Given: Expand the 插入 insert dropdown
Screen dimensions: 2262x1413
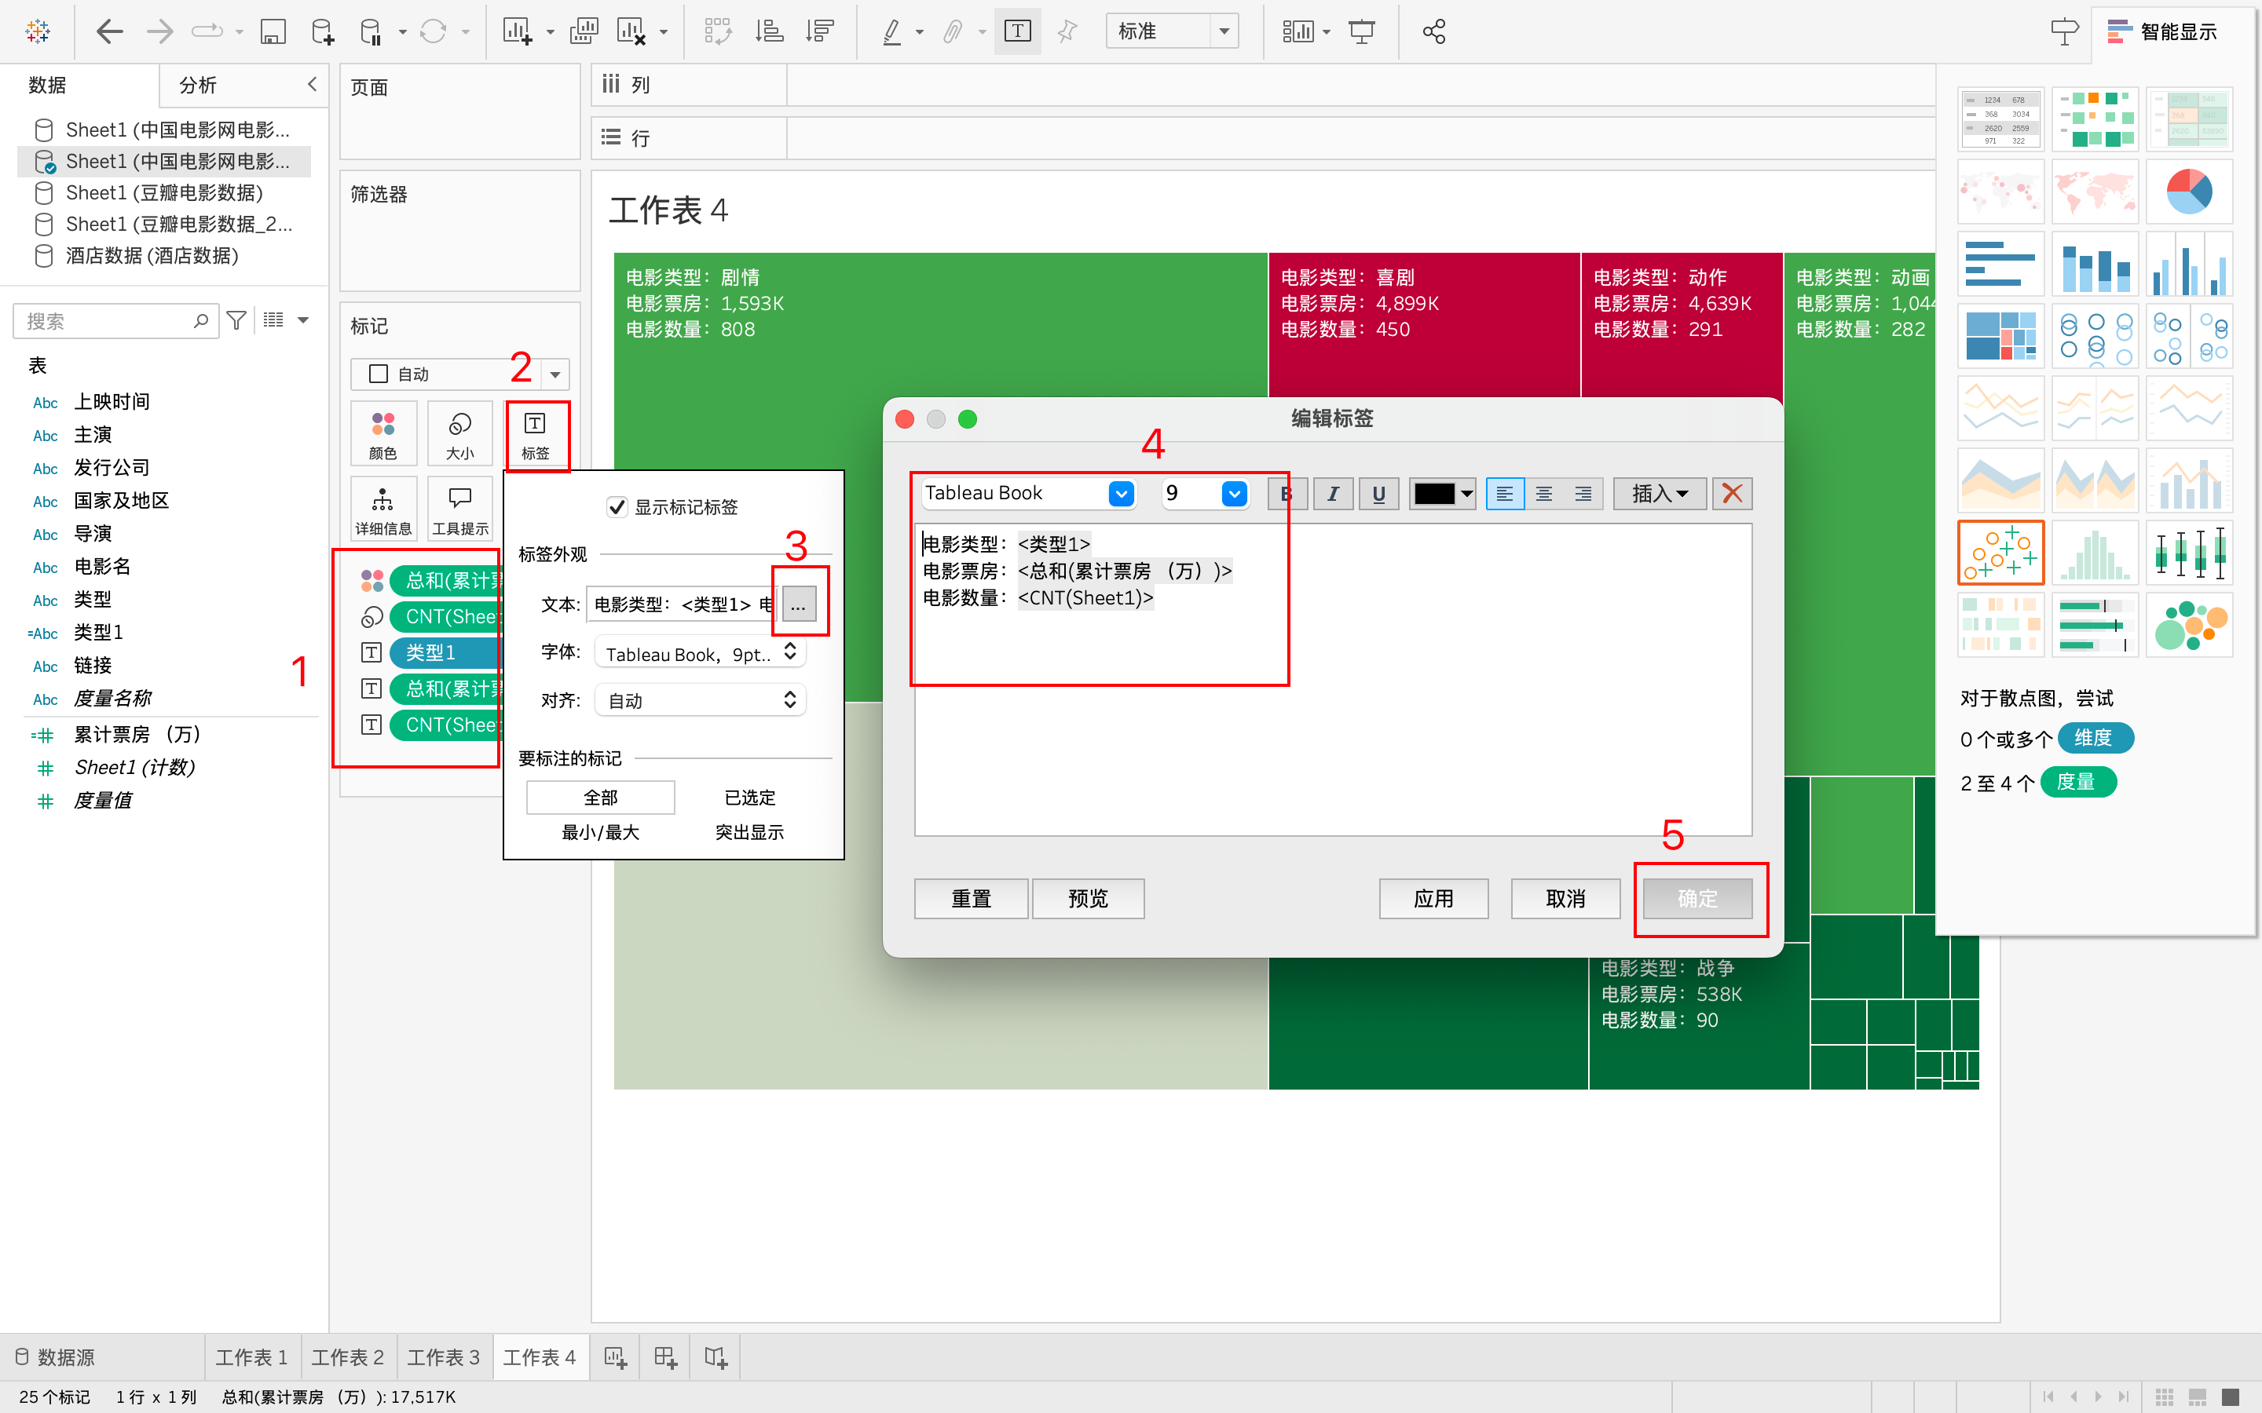Looking at the screenshot, I should pyautogui.click(x=1659, y=494).
